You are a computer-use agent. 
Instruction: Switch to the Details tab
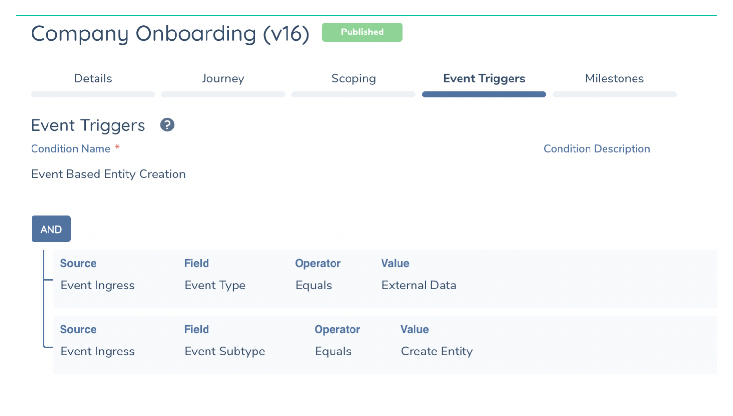93,79
